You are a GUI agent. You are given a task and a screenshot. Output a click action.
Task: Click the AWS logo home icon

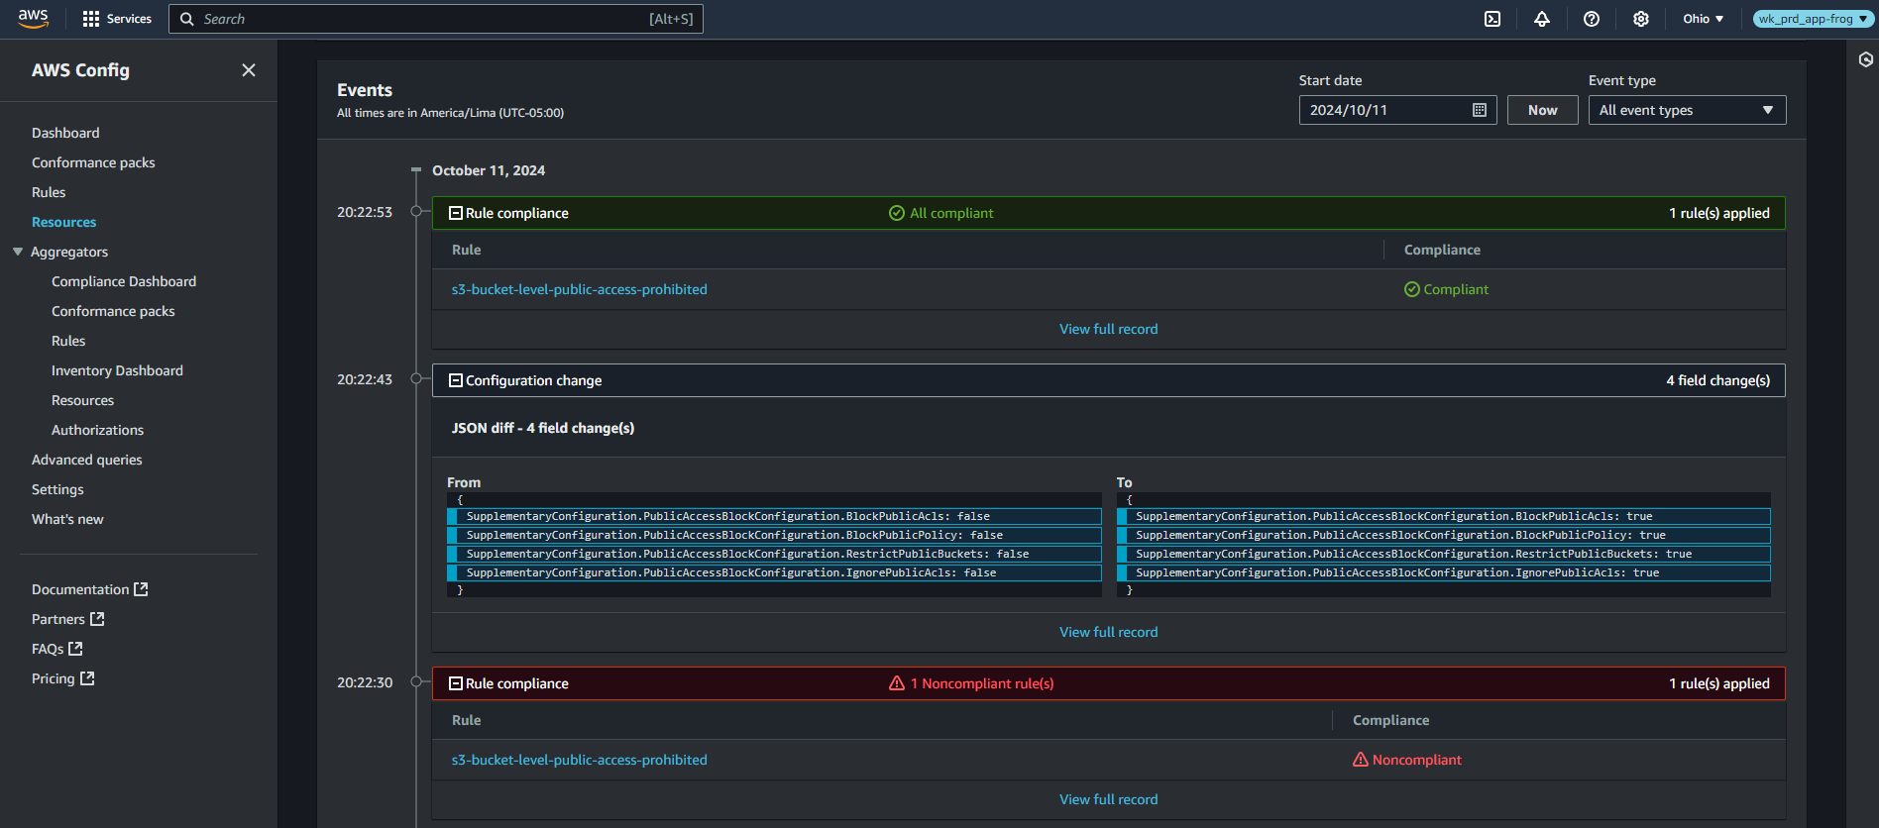point(33,19)
